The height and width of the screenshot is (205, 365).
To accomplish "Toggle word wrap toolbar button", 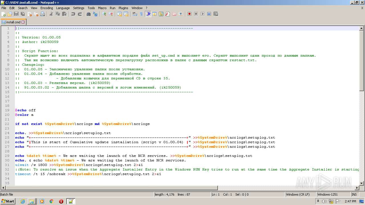I will coord(135,14).
